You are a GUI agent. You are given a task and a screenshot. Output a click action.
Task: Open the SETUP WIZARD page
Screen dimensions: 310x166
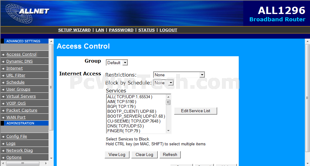(74, 30)
